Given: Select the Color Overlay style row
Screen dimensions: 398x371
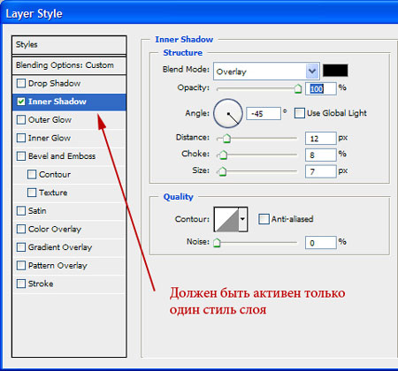Looking at the screenshot, I should (69, 229).
